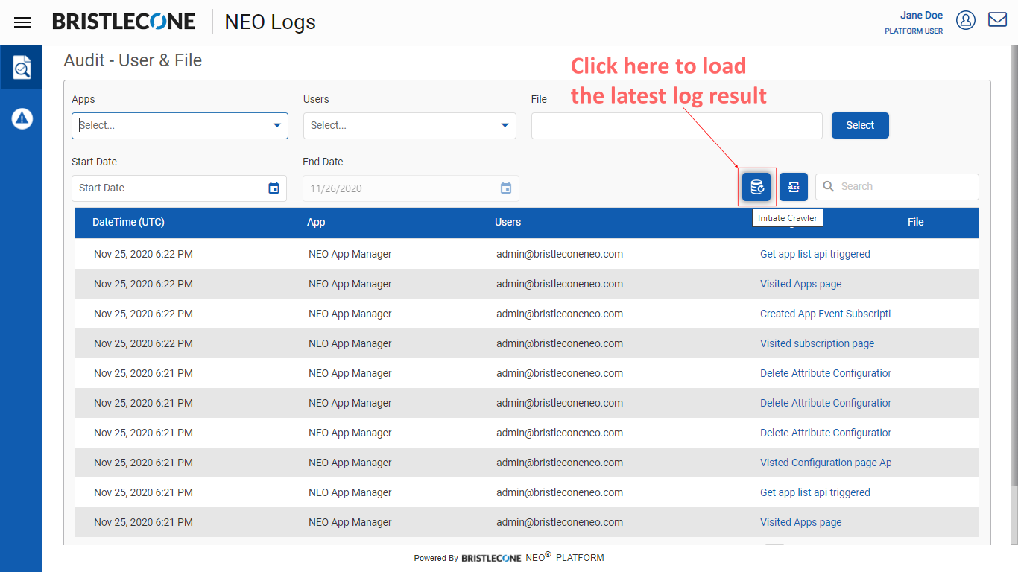Screen dimensions: 1018x572
Task: Open the mail envelope icon
Action: (x=997, y=20)
